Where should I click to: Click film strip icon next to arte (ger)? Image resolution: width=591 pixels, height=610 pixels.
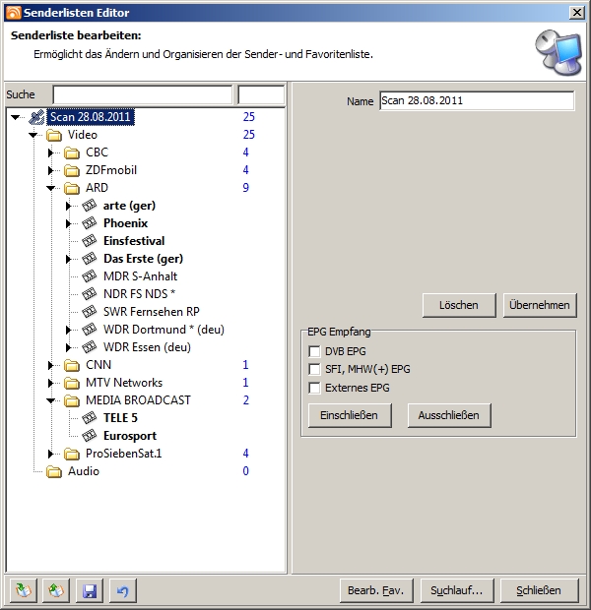(x=90, y=205)
